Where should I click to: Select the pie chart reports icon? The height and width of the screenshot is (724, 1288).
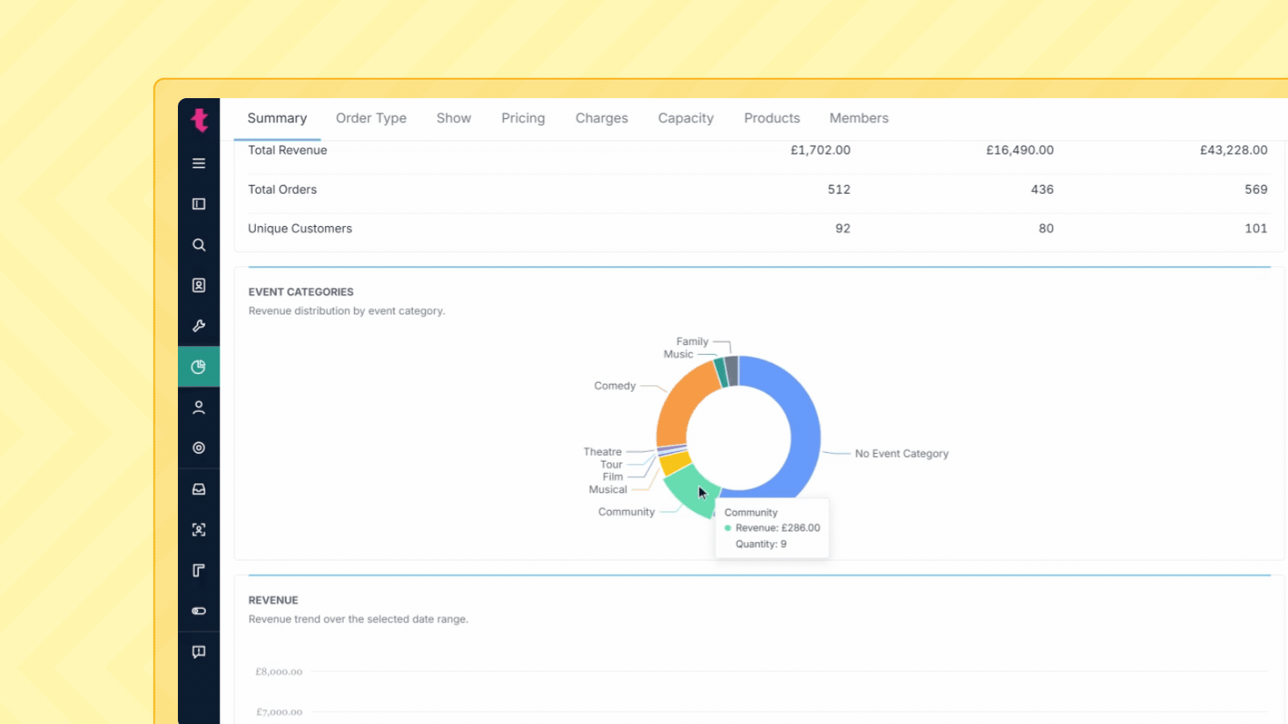[x=199, y=367]
